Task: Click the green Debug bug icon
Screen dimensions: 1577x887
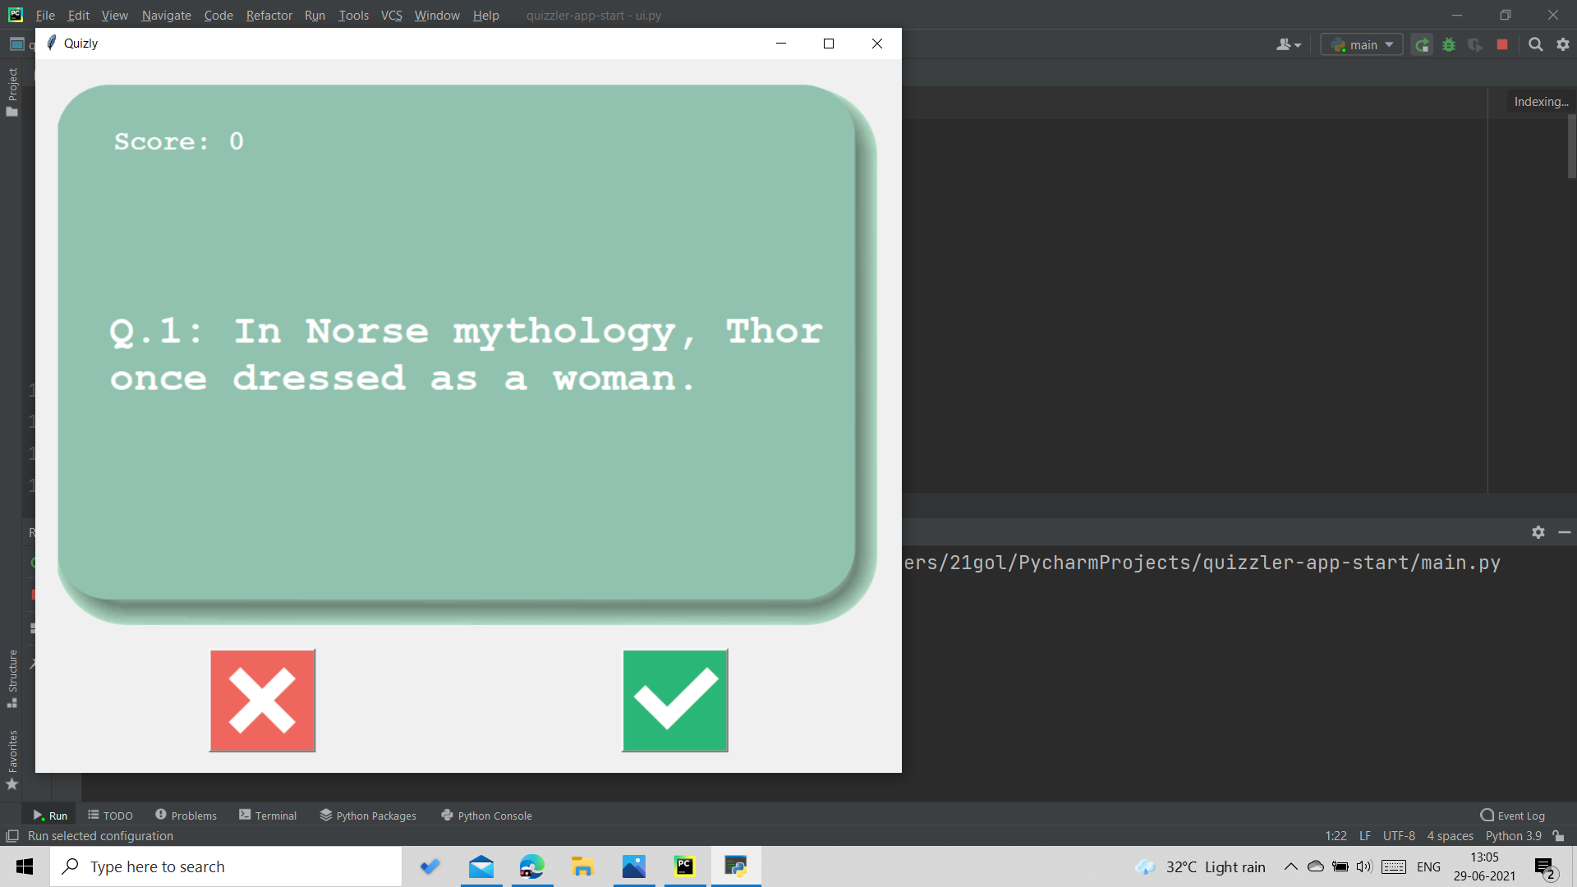Action: click(1449, 45)
